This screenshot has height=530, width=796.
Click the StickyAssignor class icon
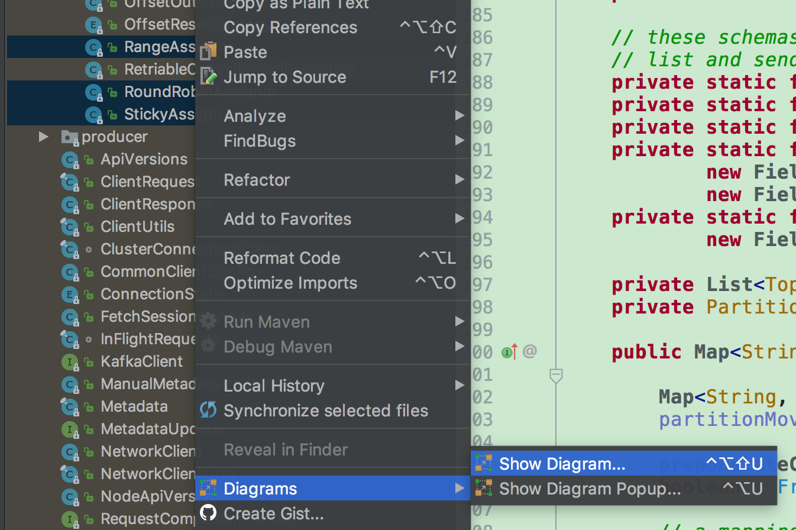[x=93, y=114]
